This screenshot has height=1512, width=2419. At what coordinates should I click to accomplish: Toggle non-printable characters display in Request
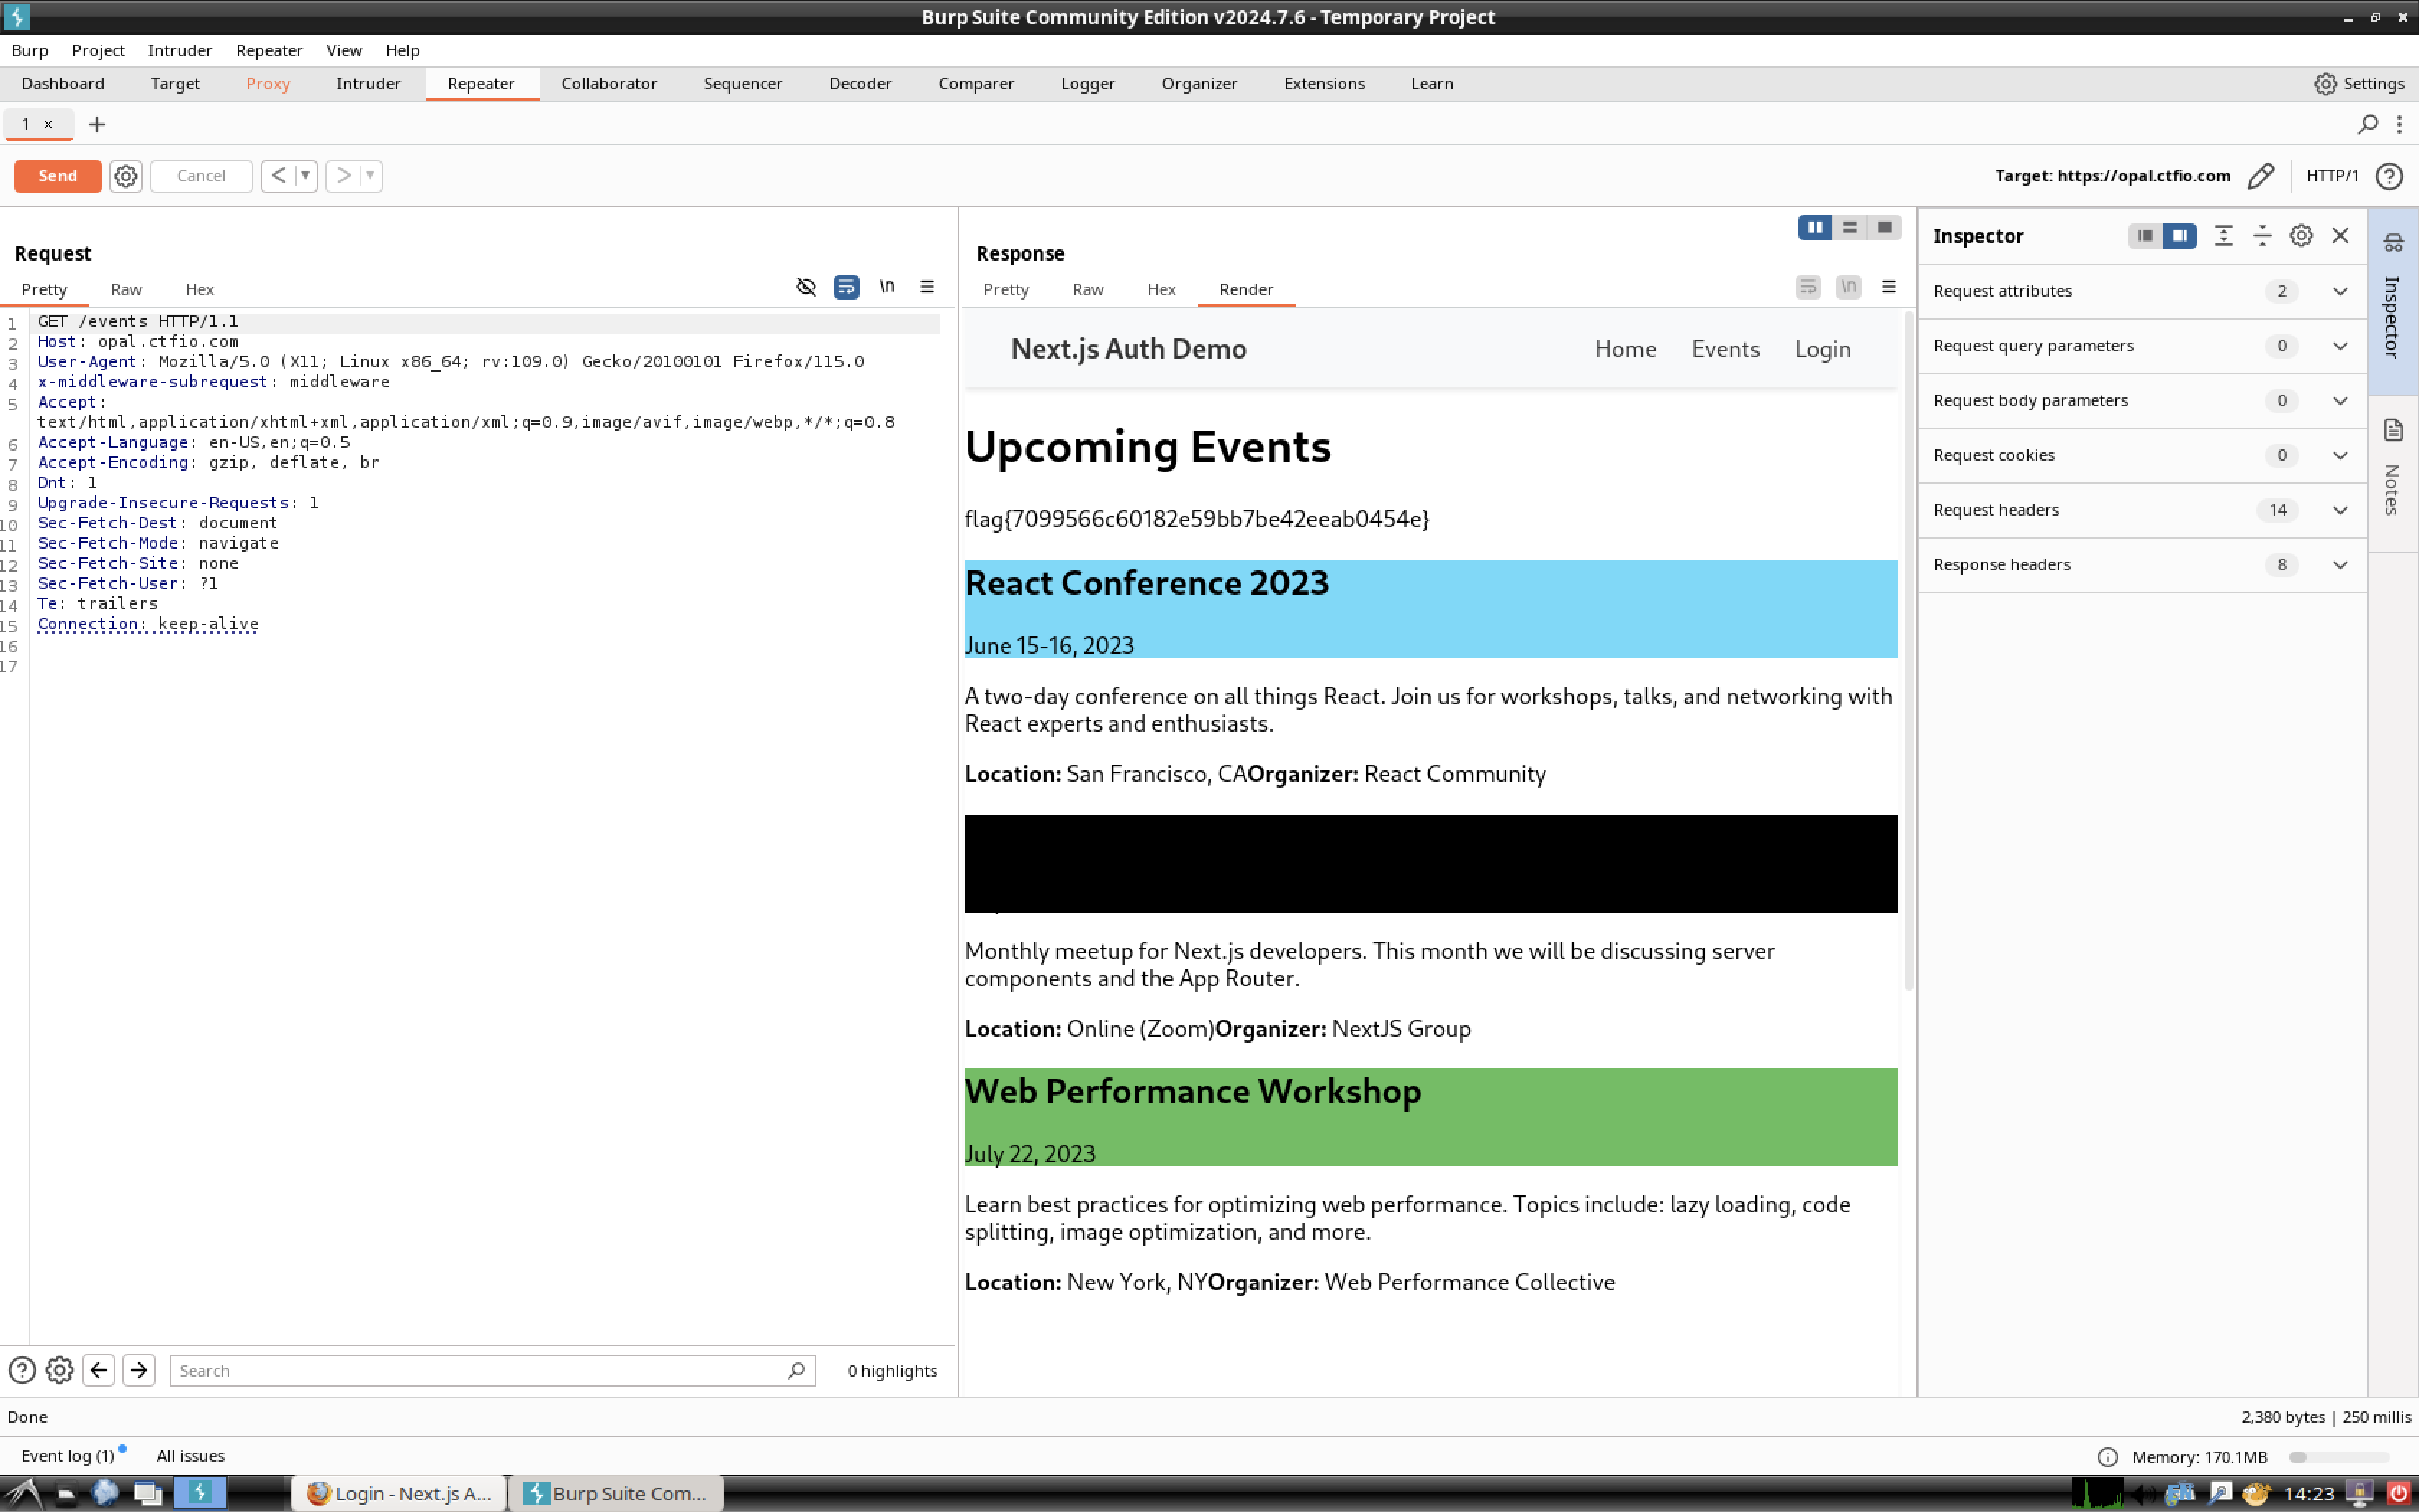pos(887,287)
